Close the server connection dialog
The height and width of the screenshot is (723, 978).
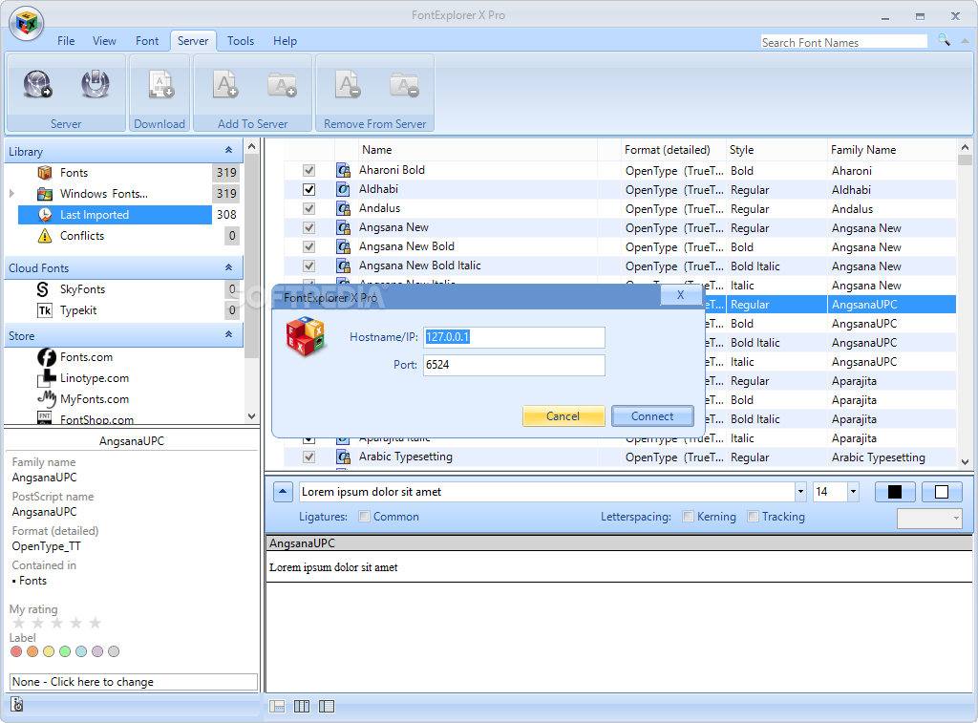pyautogui.click(x=680, y=295)
